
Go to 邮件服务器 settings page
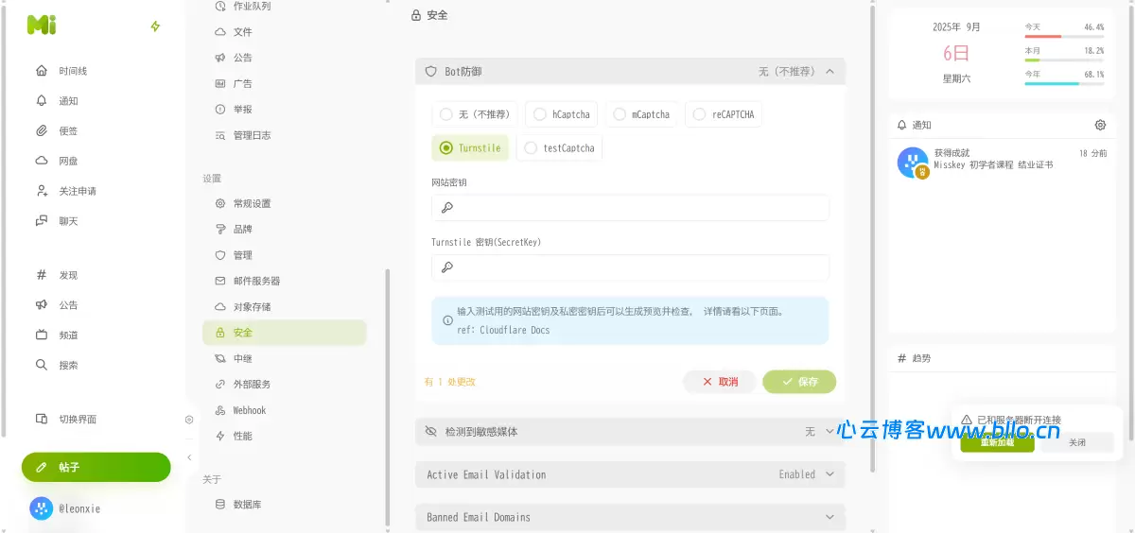point(256,281)
